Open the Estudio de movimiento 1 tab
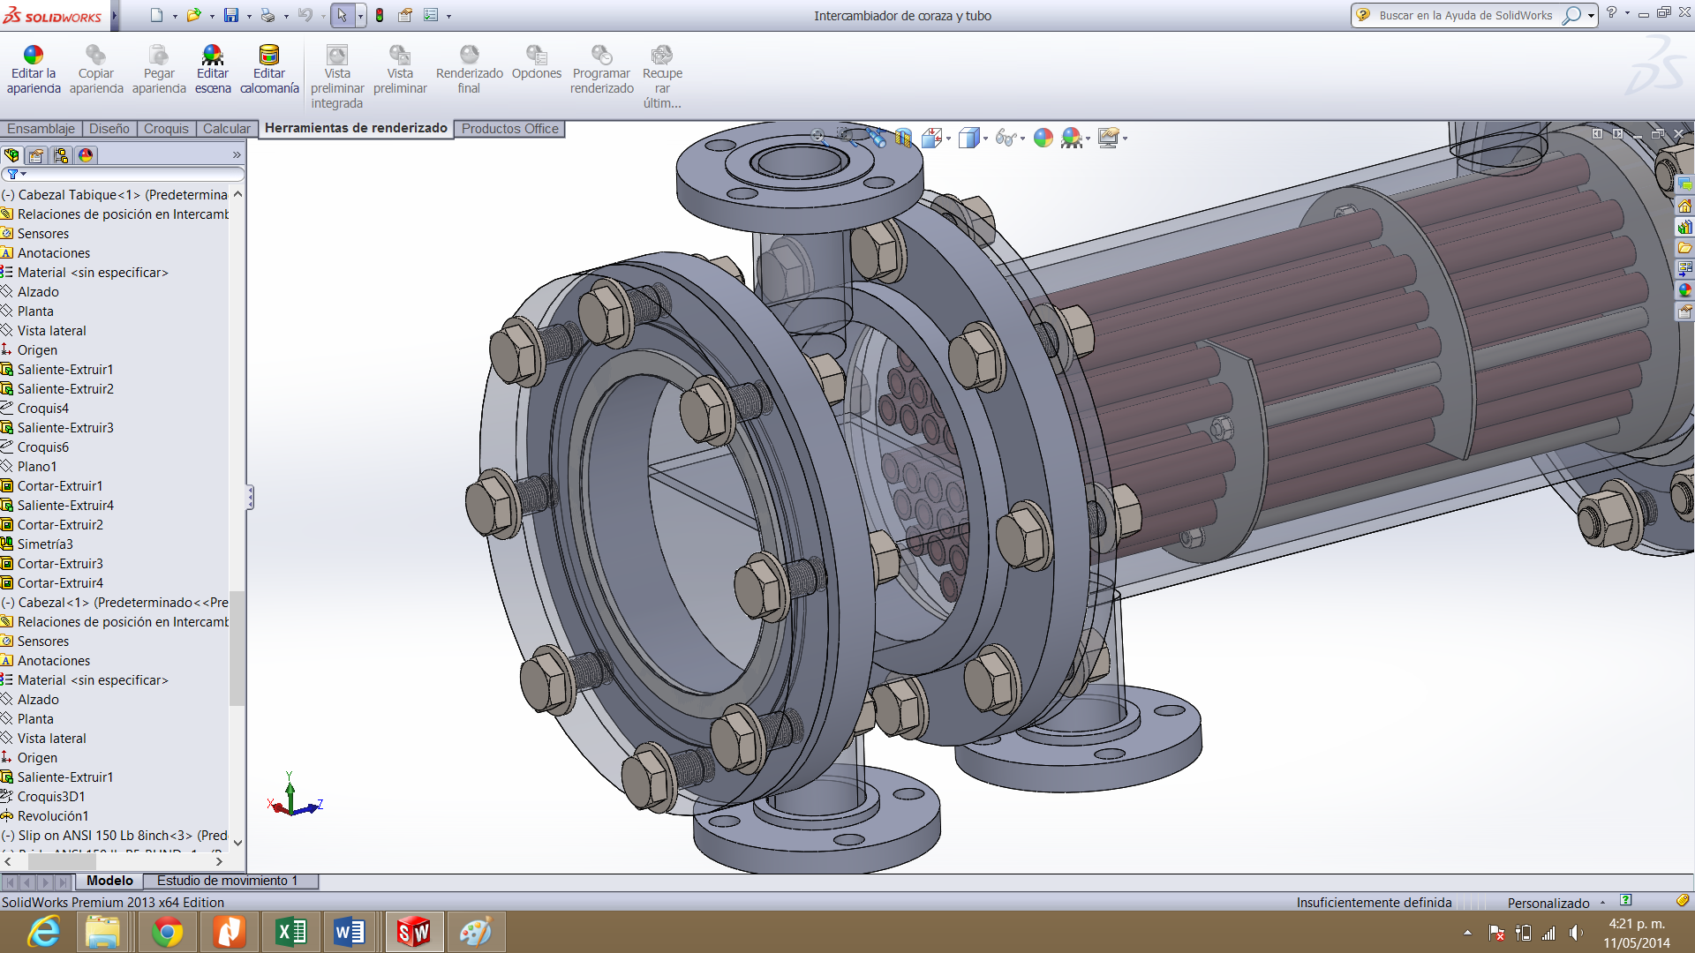This screenshot has height=953, width=1695. [227, 881]
